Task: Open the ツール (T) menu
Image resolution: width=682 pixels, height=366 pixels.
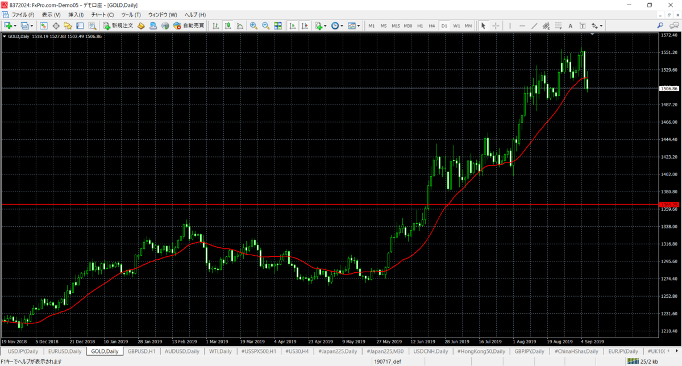Action: (131, 14)
